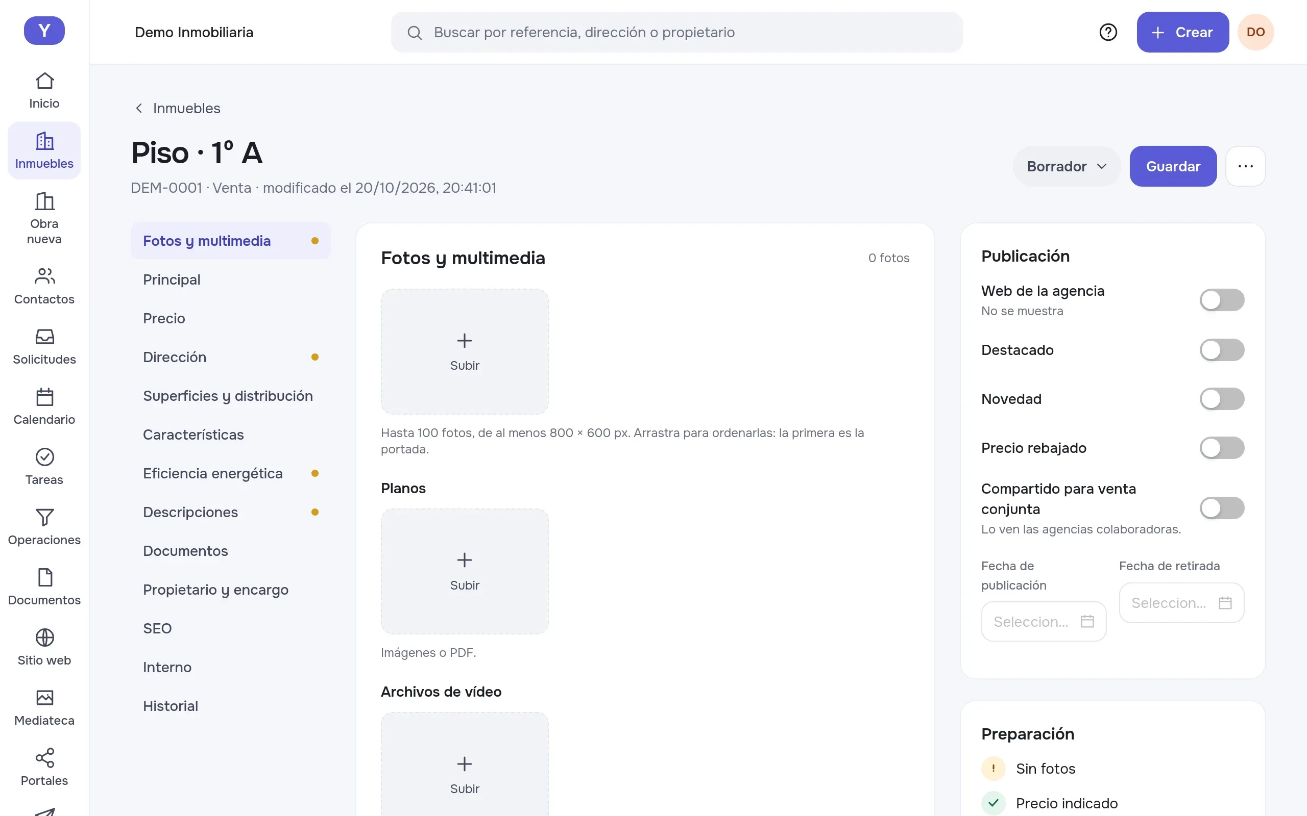Toggle the Novedad switch

tap(1222, 399)
